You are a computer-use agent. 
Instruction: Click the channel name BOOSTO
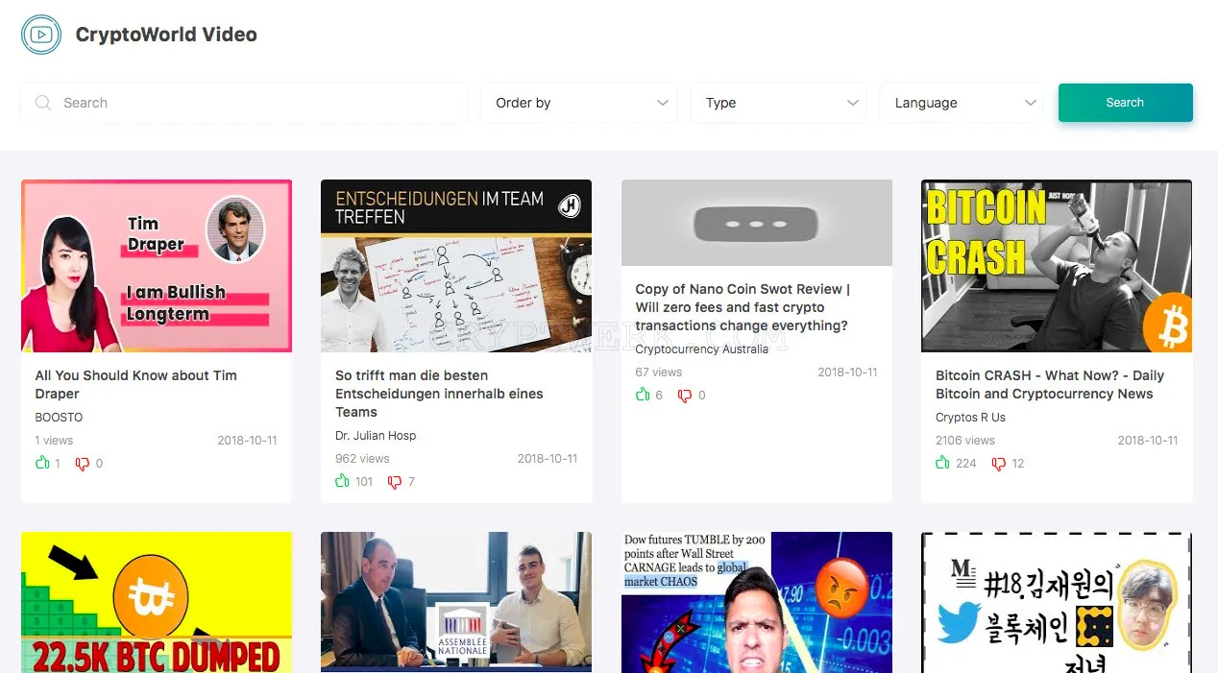59,418
